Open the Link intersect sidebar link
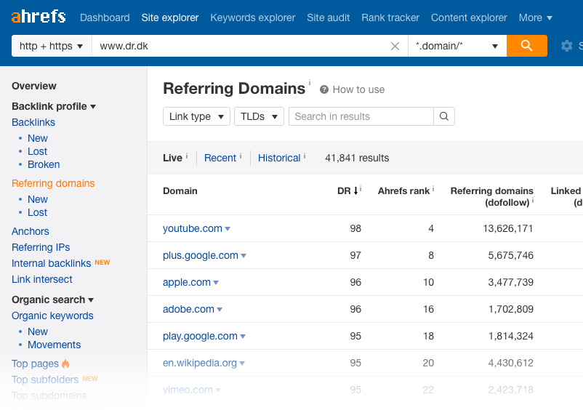 pyautogui.click(x=42, y=279)
